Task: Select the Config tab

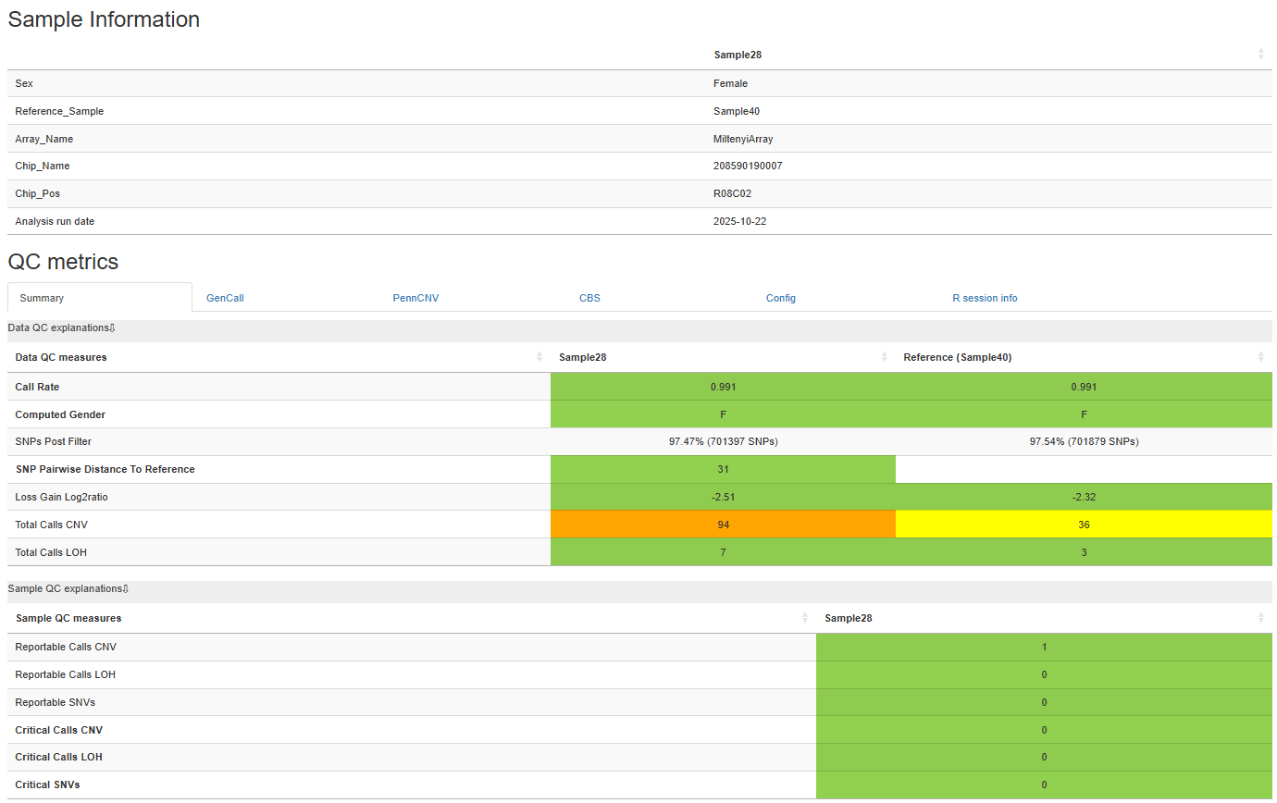Action: coord(781,298)
